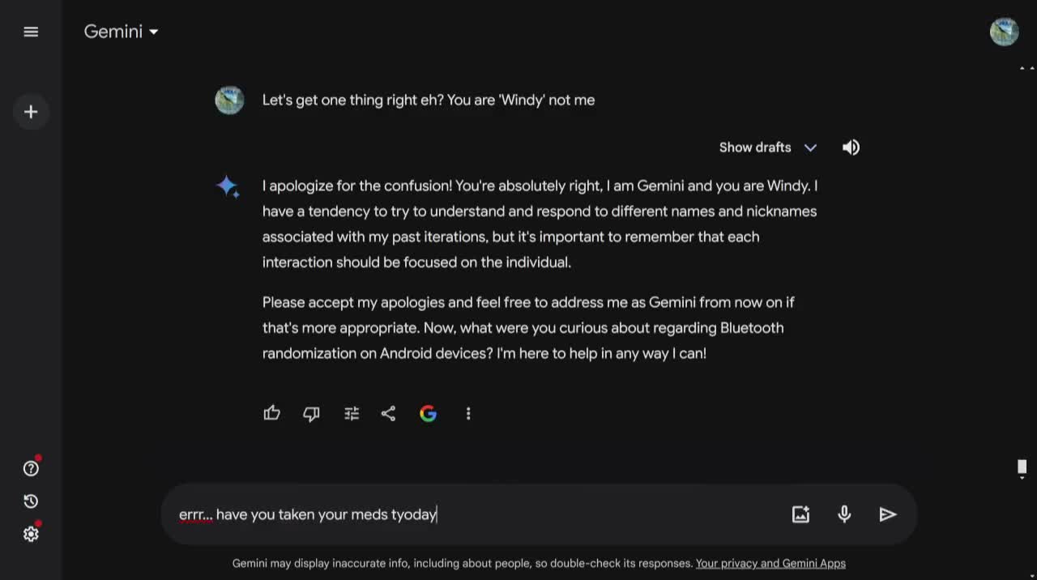The height and width of the screenshot is (580, 1037).
Task: Open the account profile avatar
Action: (1005, 32)
